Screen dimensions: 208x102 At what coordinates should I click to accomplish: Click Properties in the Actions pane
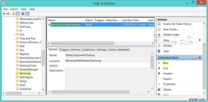[169, 84]
